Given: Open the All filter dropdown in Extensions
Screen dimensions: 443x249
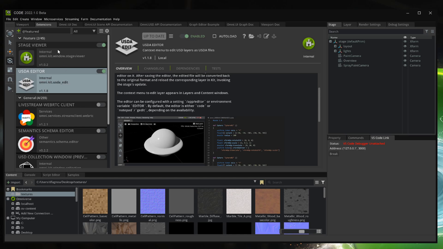Looking at the screenshot, I should pyautogui.click(x=85, y=31).
